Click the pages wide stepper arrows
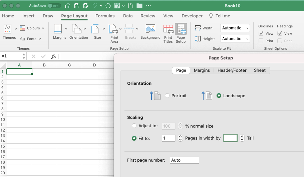The height and width of the screenshot is (177, 304). [180, 138]
